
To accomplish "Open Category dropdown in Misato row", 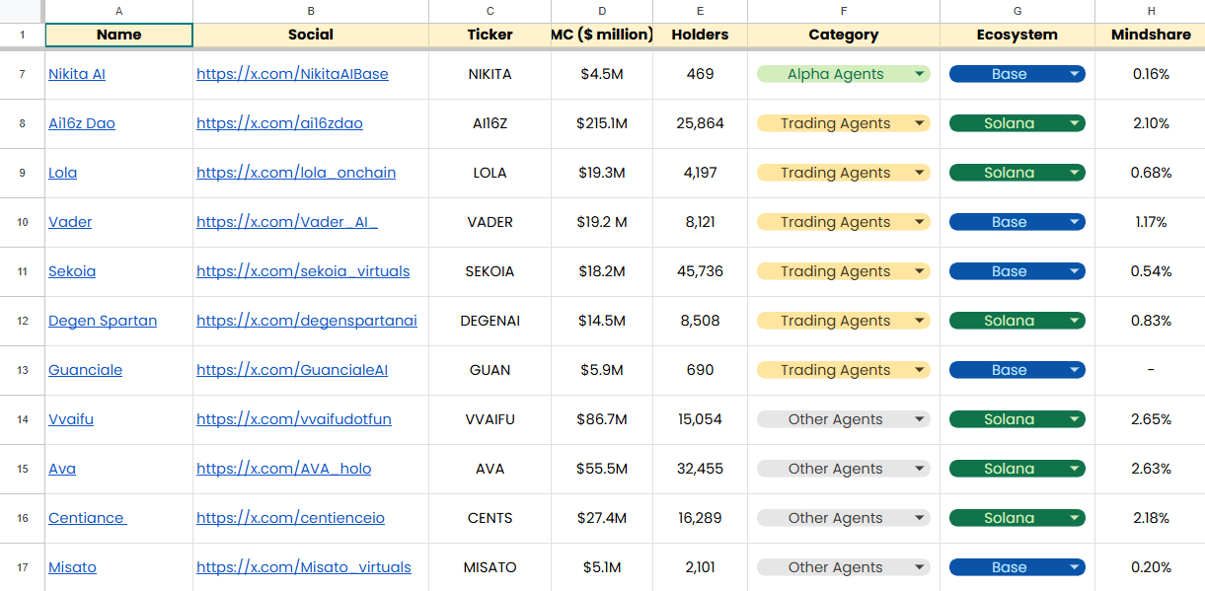I will pyautogui.click(x=920, y=567).
